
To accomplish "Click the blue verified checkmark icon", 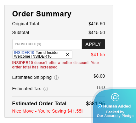I will (x=99, y=106).
